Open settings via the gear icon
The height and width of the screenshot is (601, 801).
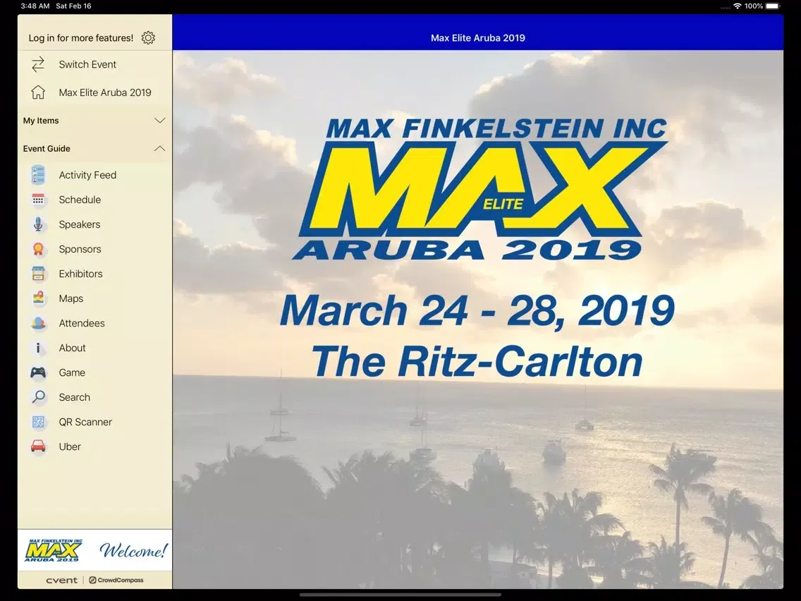coord(148,38)
